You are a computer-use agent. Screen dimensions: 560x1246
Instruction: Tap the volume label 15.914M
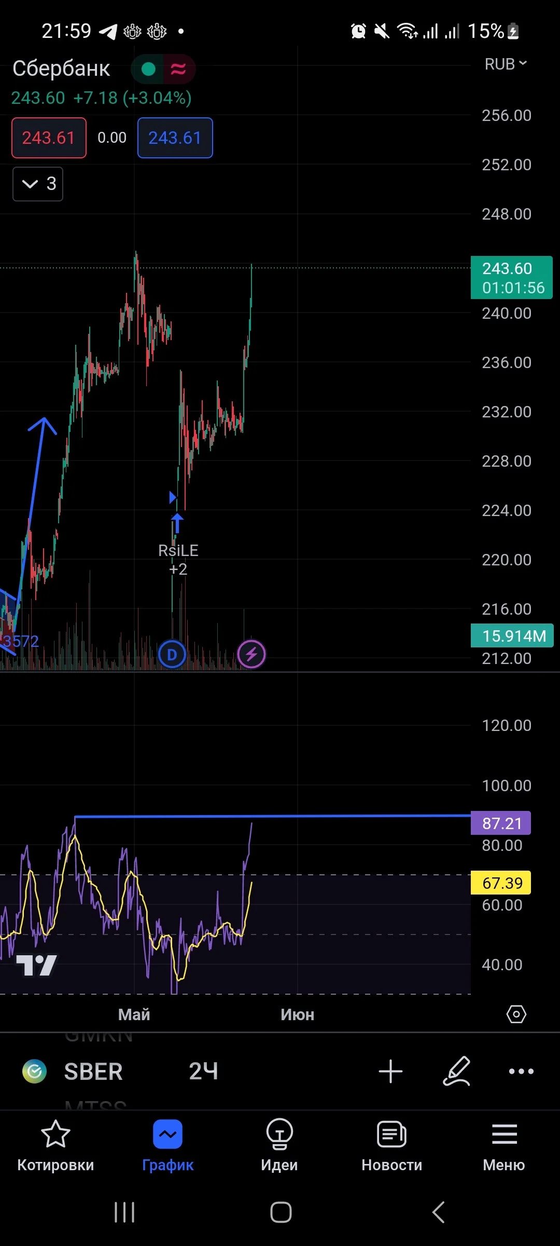click(x=512, y=635)
